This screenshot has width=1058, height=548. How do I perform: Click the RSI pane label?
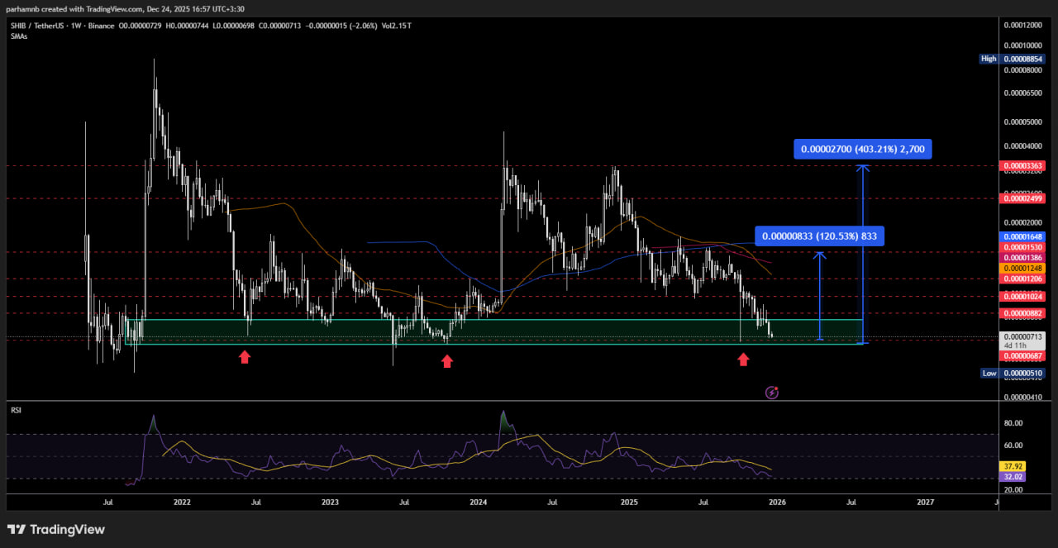coord(16,409)
